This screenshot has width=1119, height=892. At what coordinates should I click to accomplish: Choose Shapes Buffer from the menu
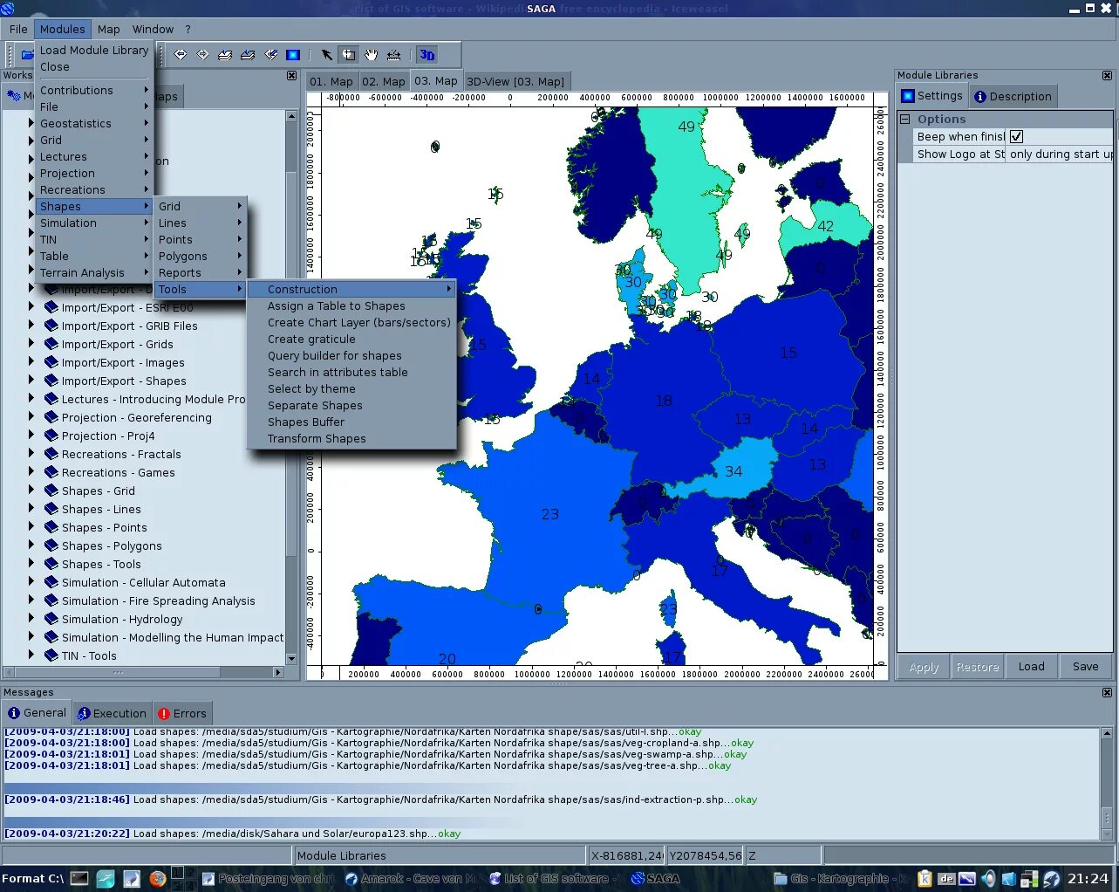pyautogui.click(x=306, y=422)
